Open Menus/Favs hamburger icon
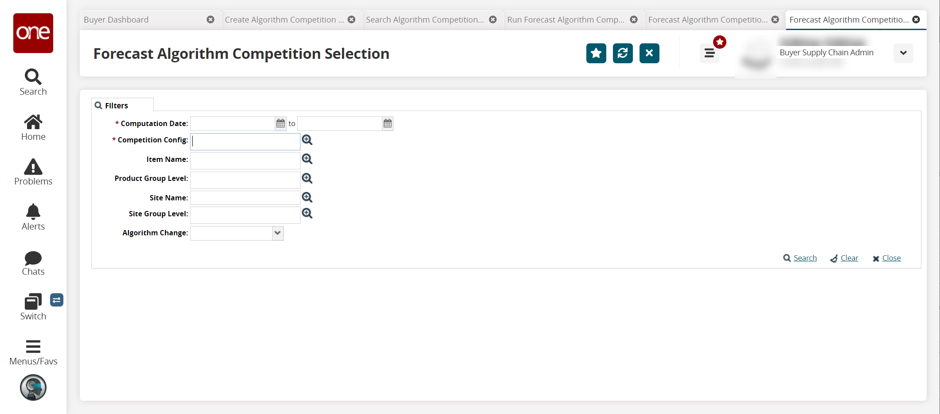940x414 pixels. (x=33, y=346)
